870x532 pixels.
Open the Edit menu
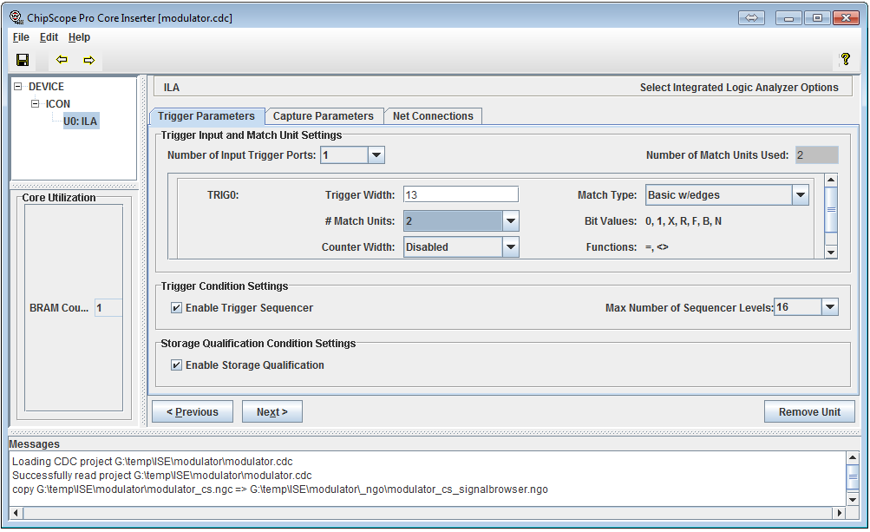click(x=49, y=37)
